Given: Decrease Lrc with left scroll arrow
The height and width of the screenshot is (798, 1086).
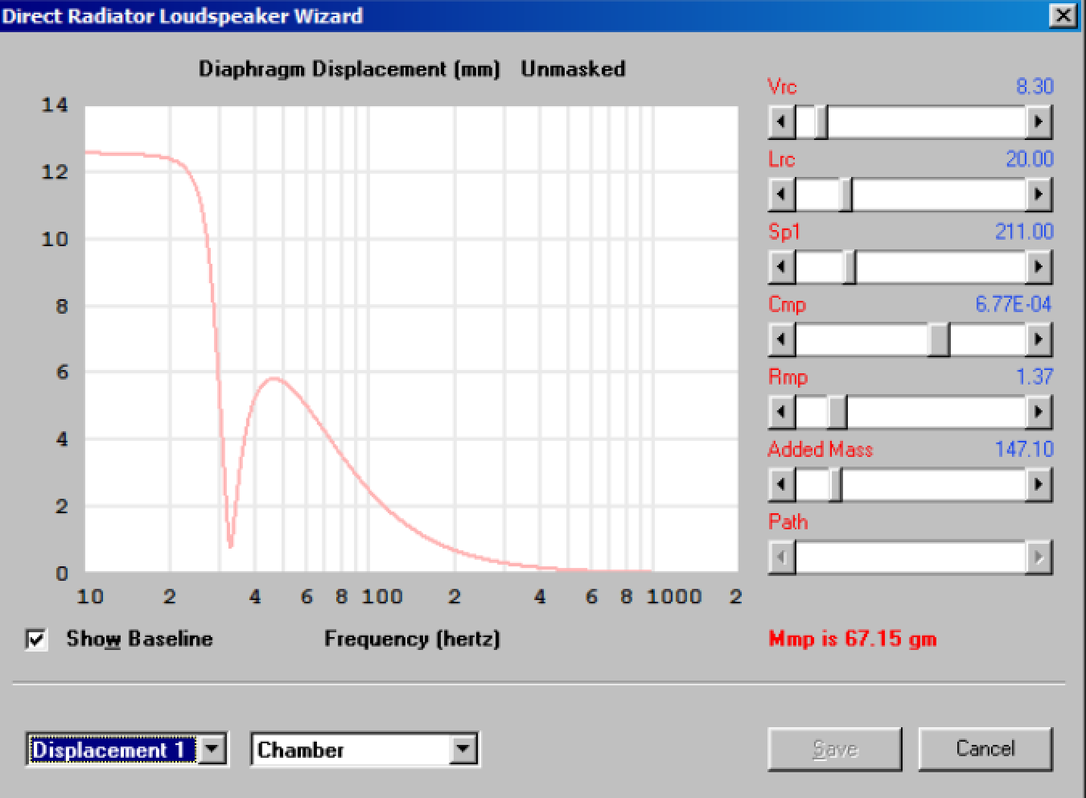Looking at the screenshot, I should pos(782,195).
